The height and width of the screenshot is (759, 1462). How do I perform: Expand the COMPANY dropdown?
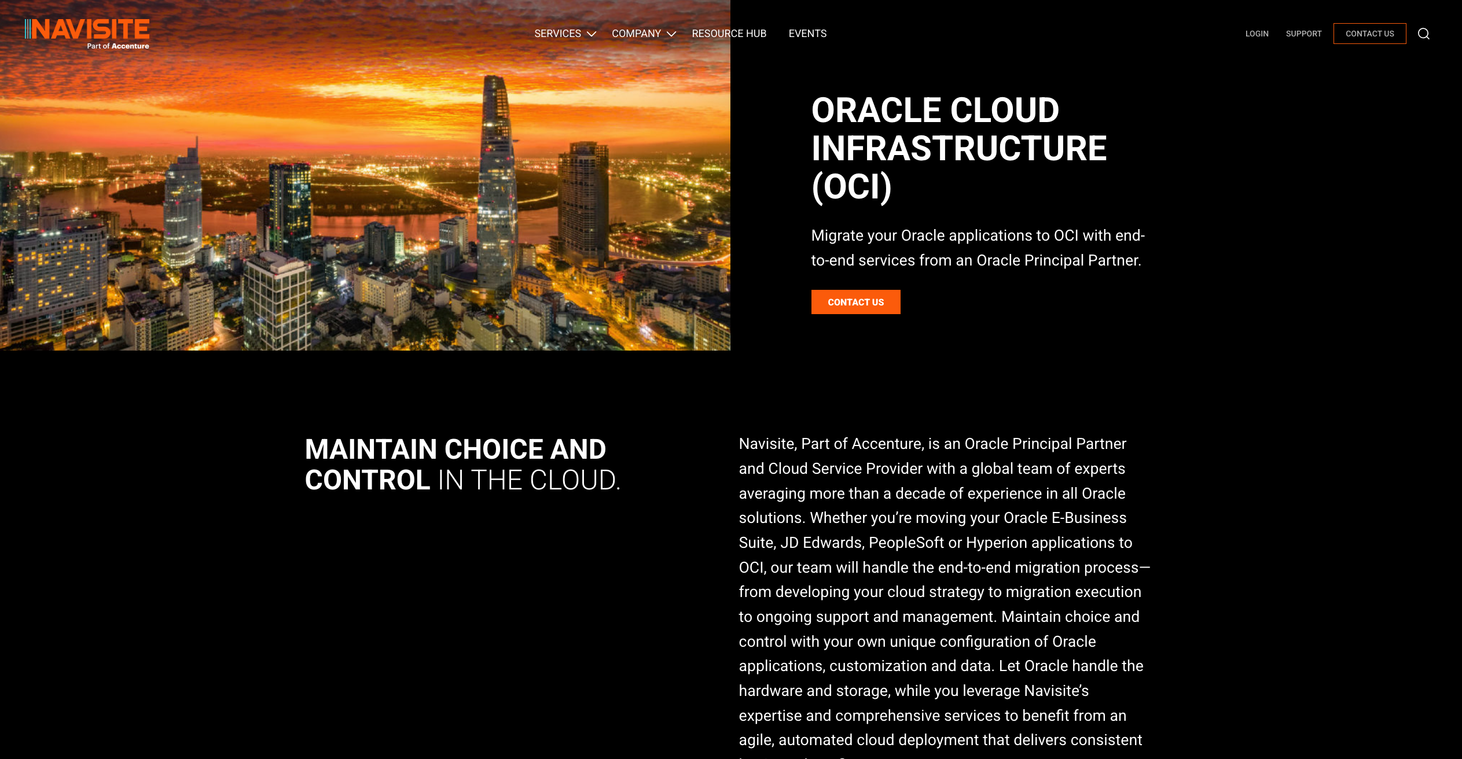coord(636,34)
